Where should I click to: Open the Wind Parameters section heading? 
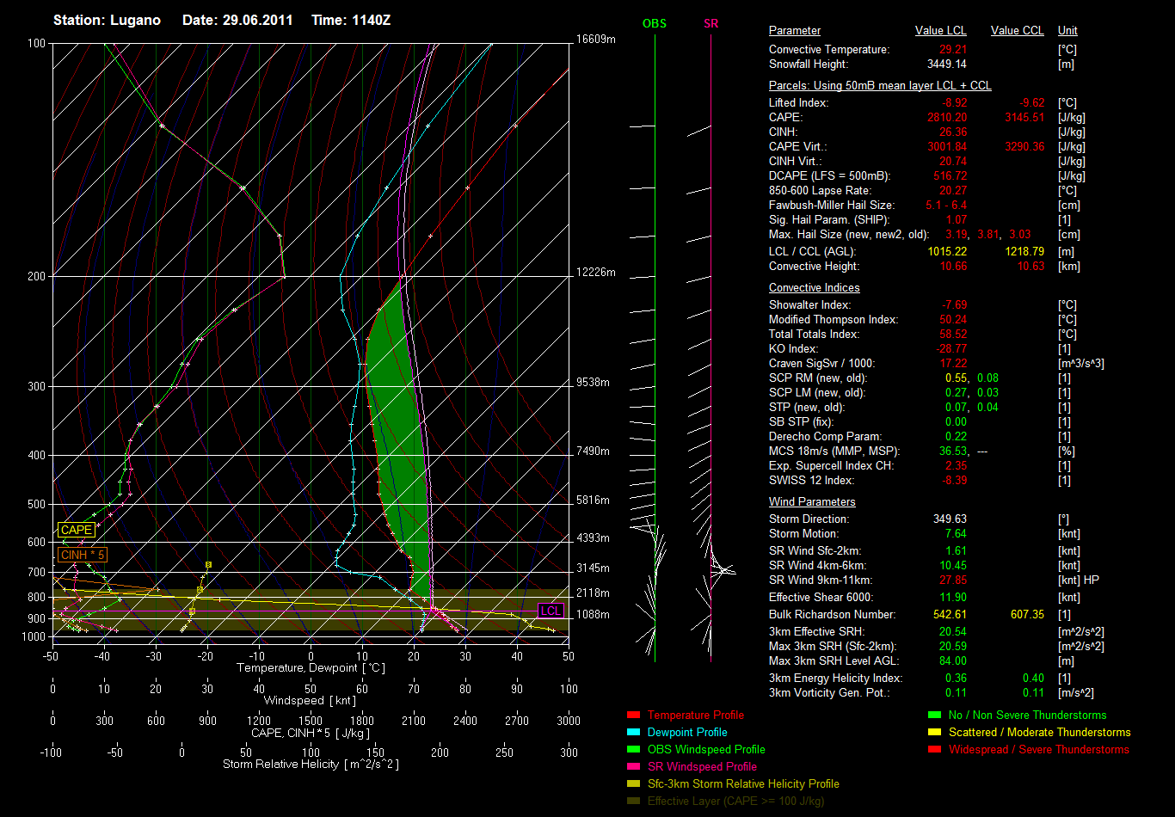pos(811,502)
